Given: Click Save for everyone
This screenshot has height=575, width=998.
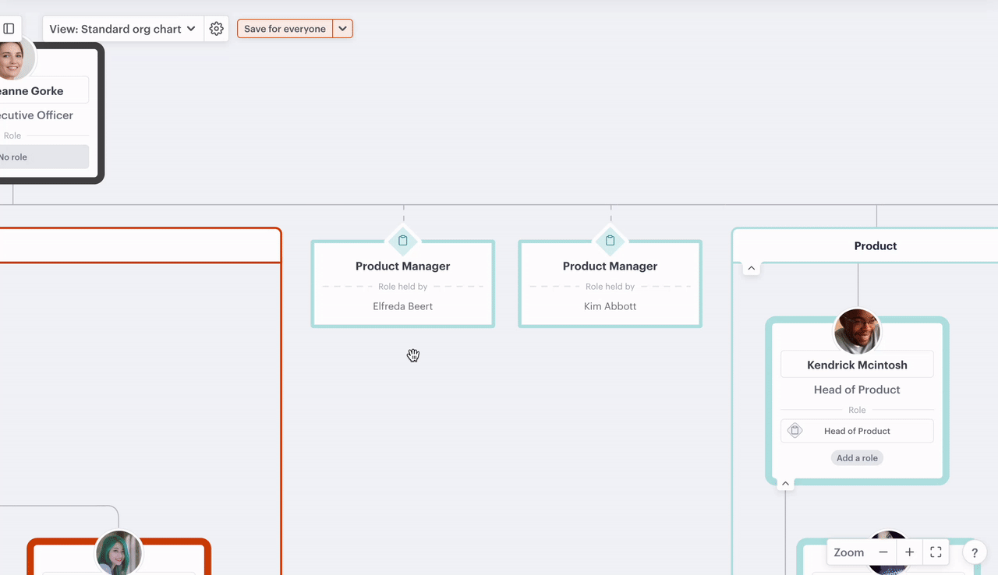Looking at the screenshot, I should tap(285, 29).
